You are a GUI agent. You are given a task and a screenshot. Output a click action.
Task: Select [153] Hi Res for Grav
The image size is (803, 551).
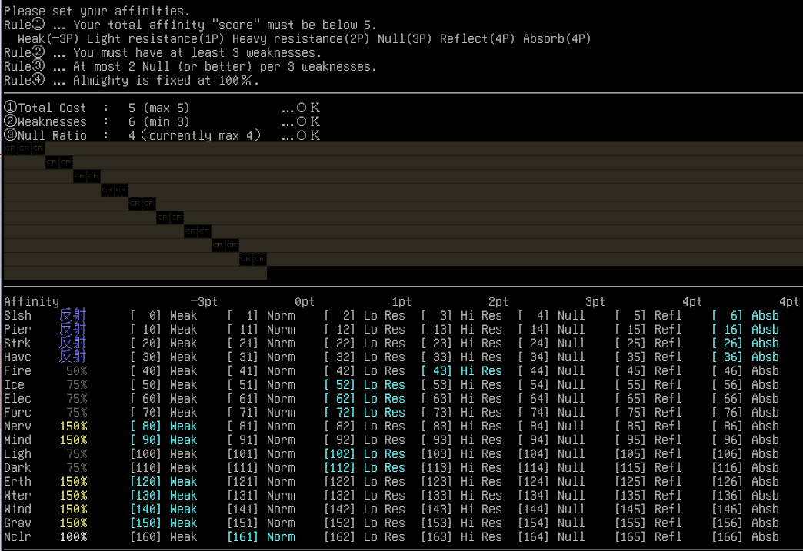click(461, 523)
